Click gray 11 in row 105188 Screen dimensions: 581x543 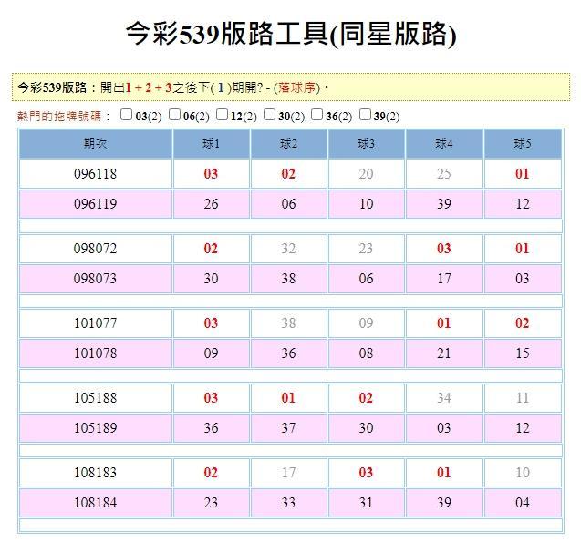[x=523, y=398]
